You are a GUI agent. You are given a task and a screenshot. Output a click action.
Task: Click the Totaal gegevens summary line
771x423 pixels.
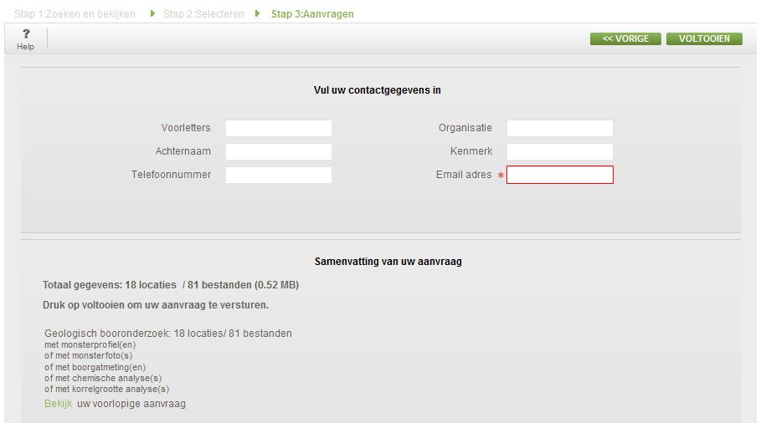(x=171, y=285)
